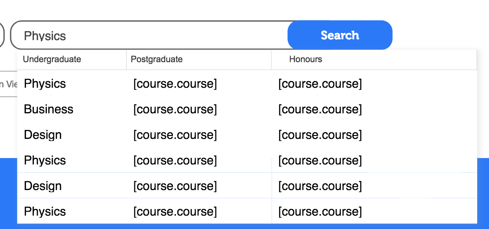
Task: Open the Postgraduate course in the bottom Physics row
Action: [175, 212]
